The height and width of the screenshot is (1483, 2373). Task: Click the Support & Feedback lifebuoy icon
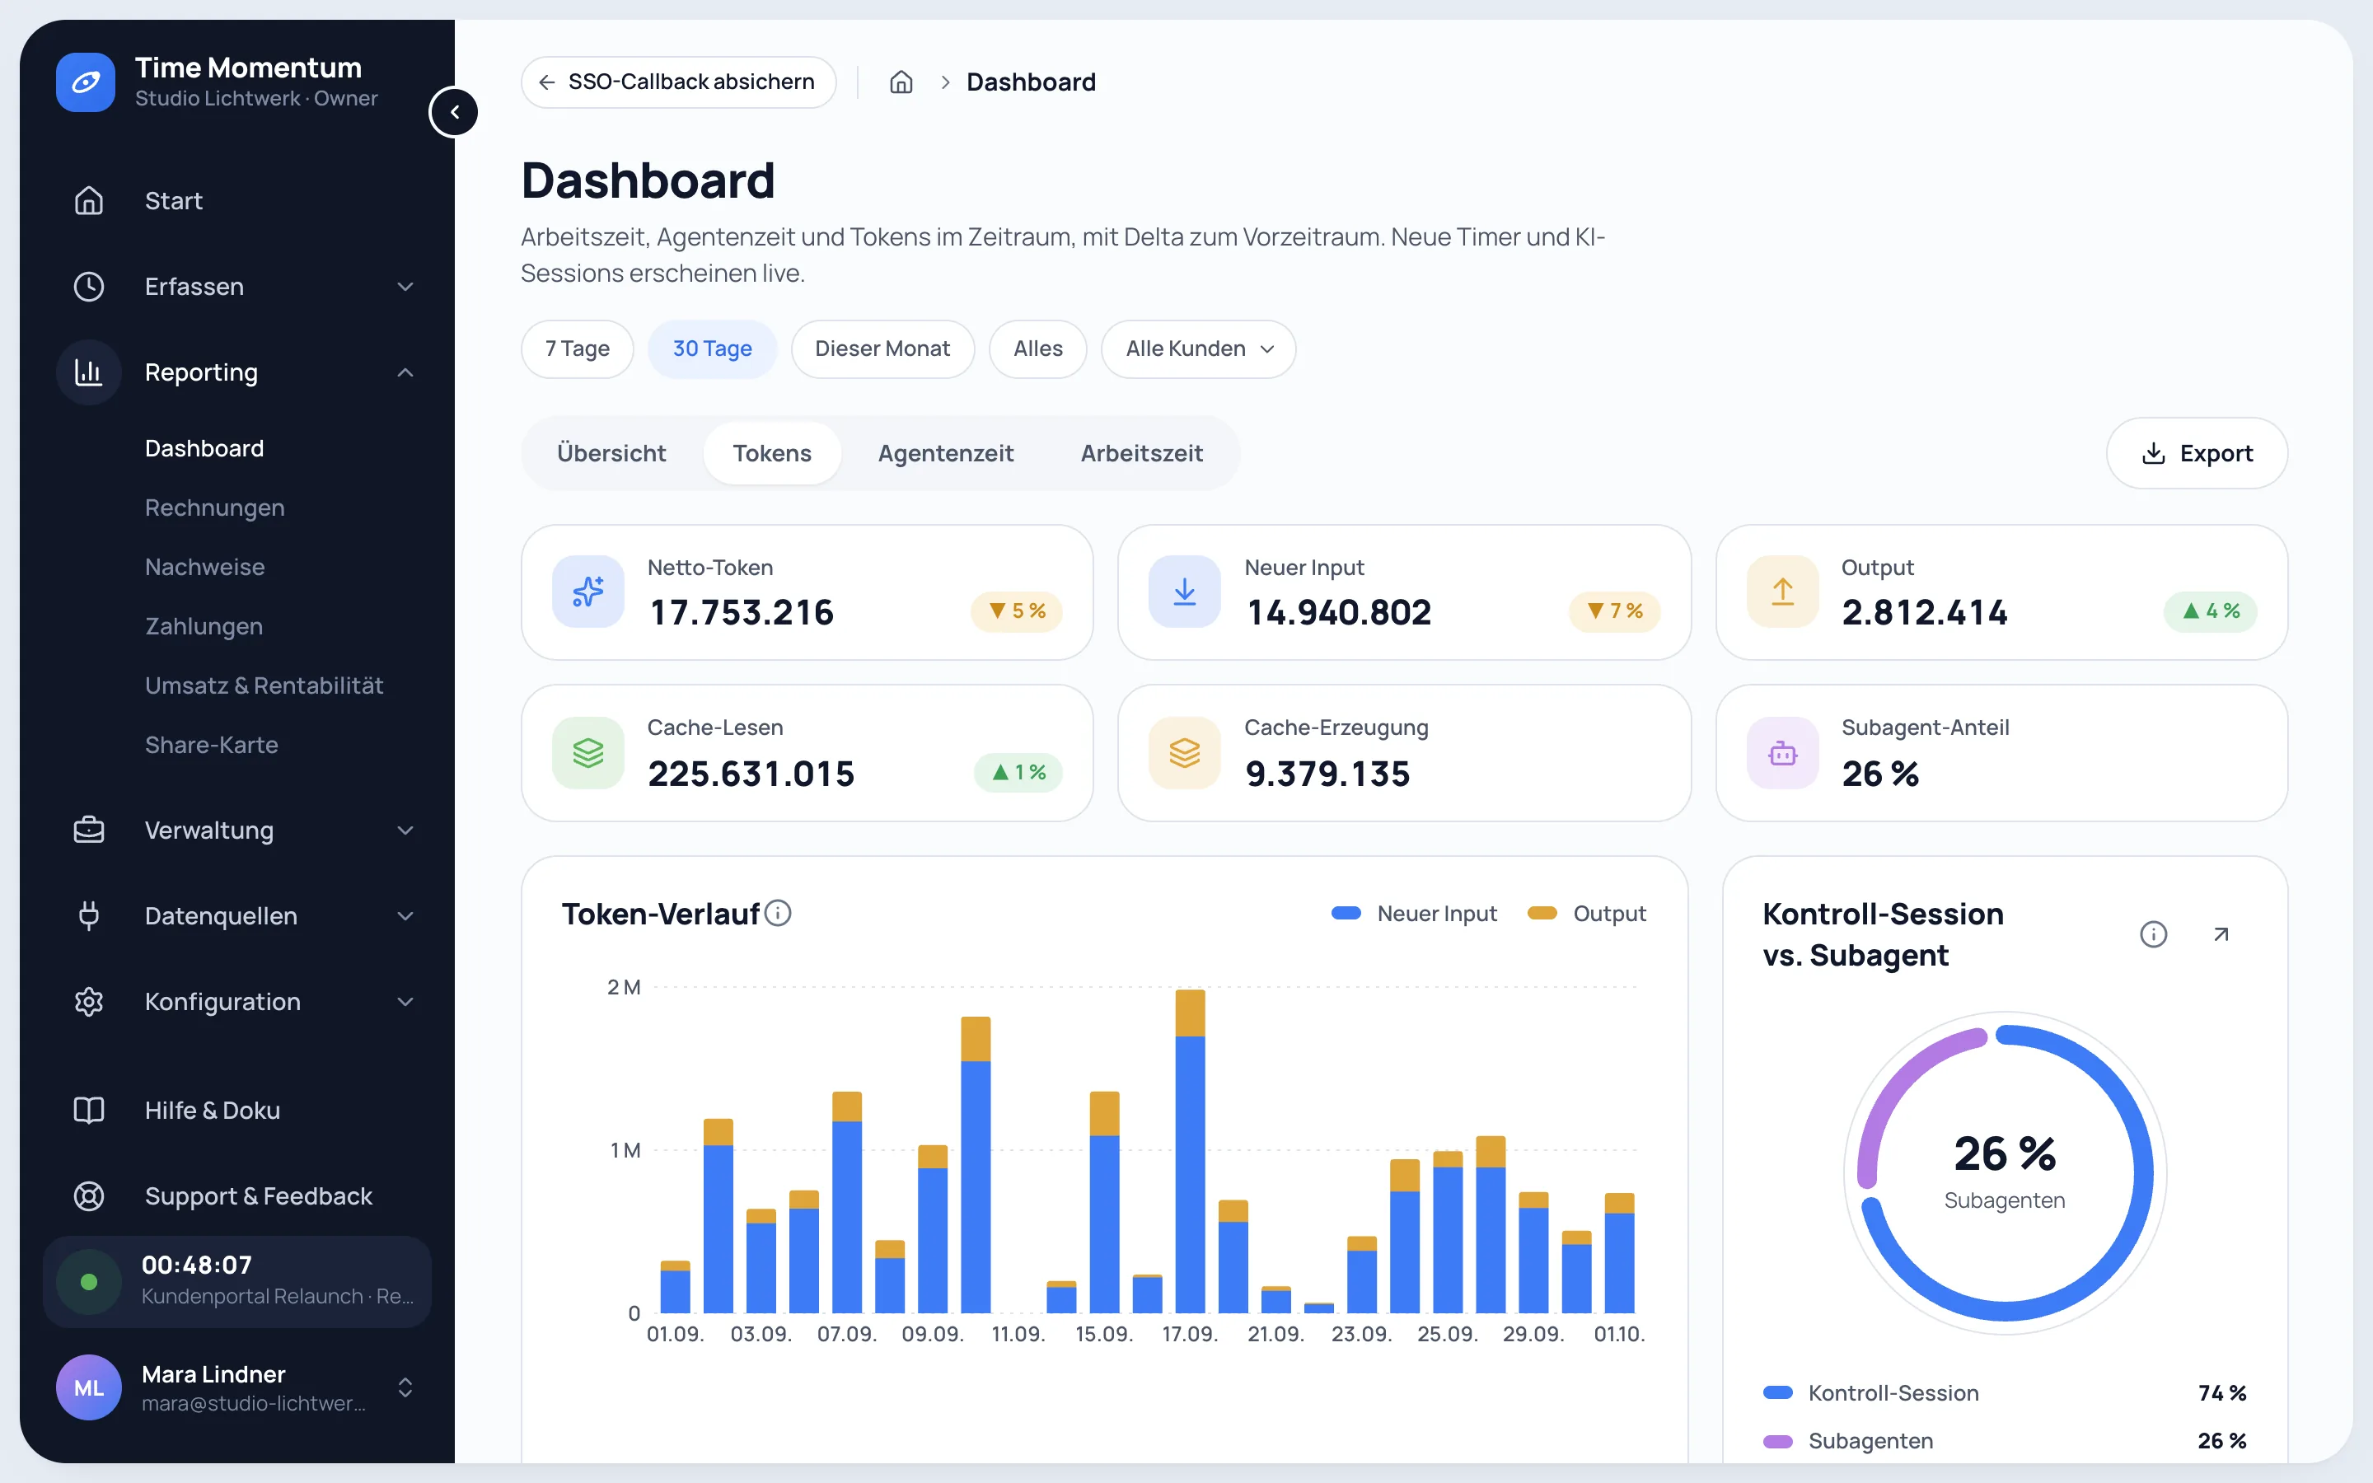tap(89, 1195)
